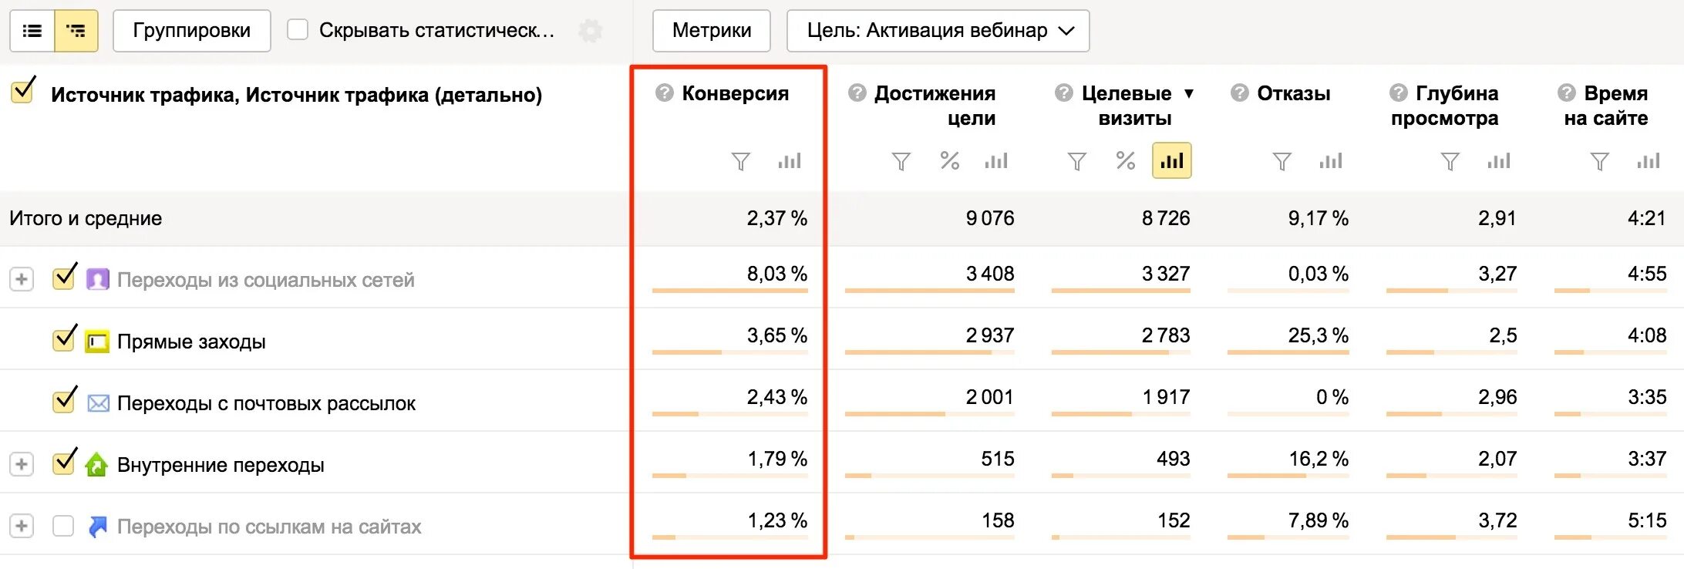
Task: Open the Группировки menu
Action: tap(191, 31)
